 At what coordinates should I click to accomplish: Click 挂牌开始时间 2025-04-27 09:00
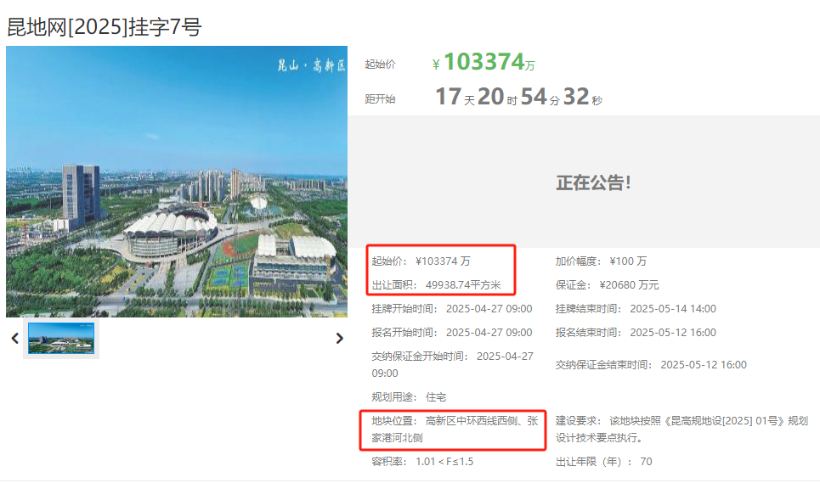489,309
